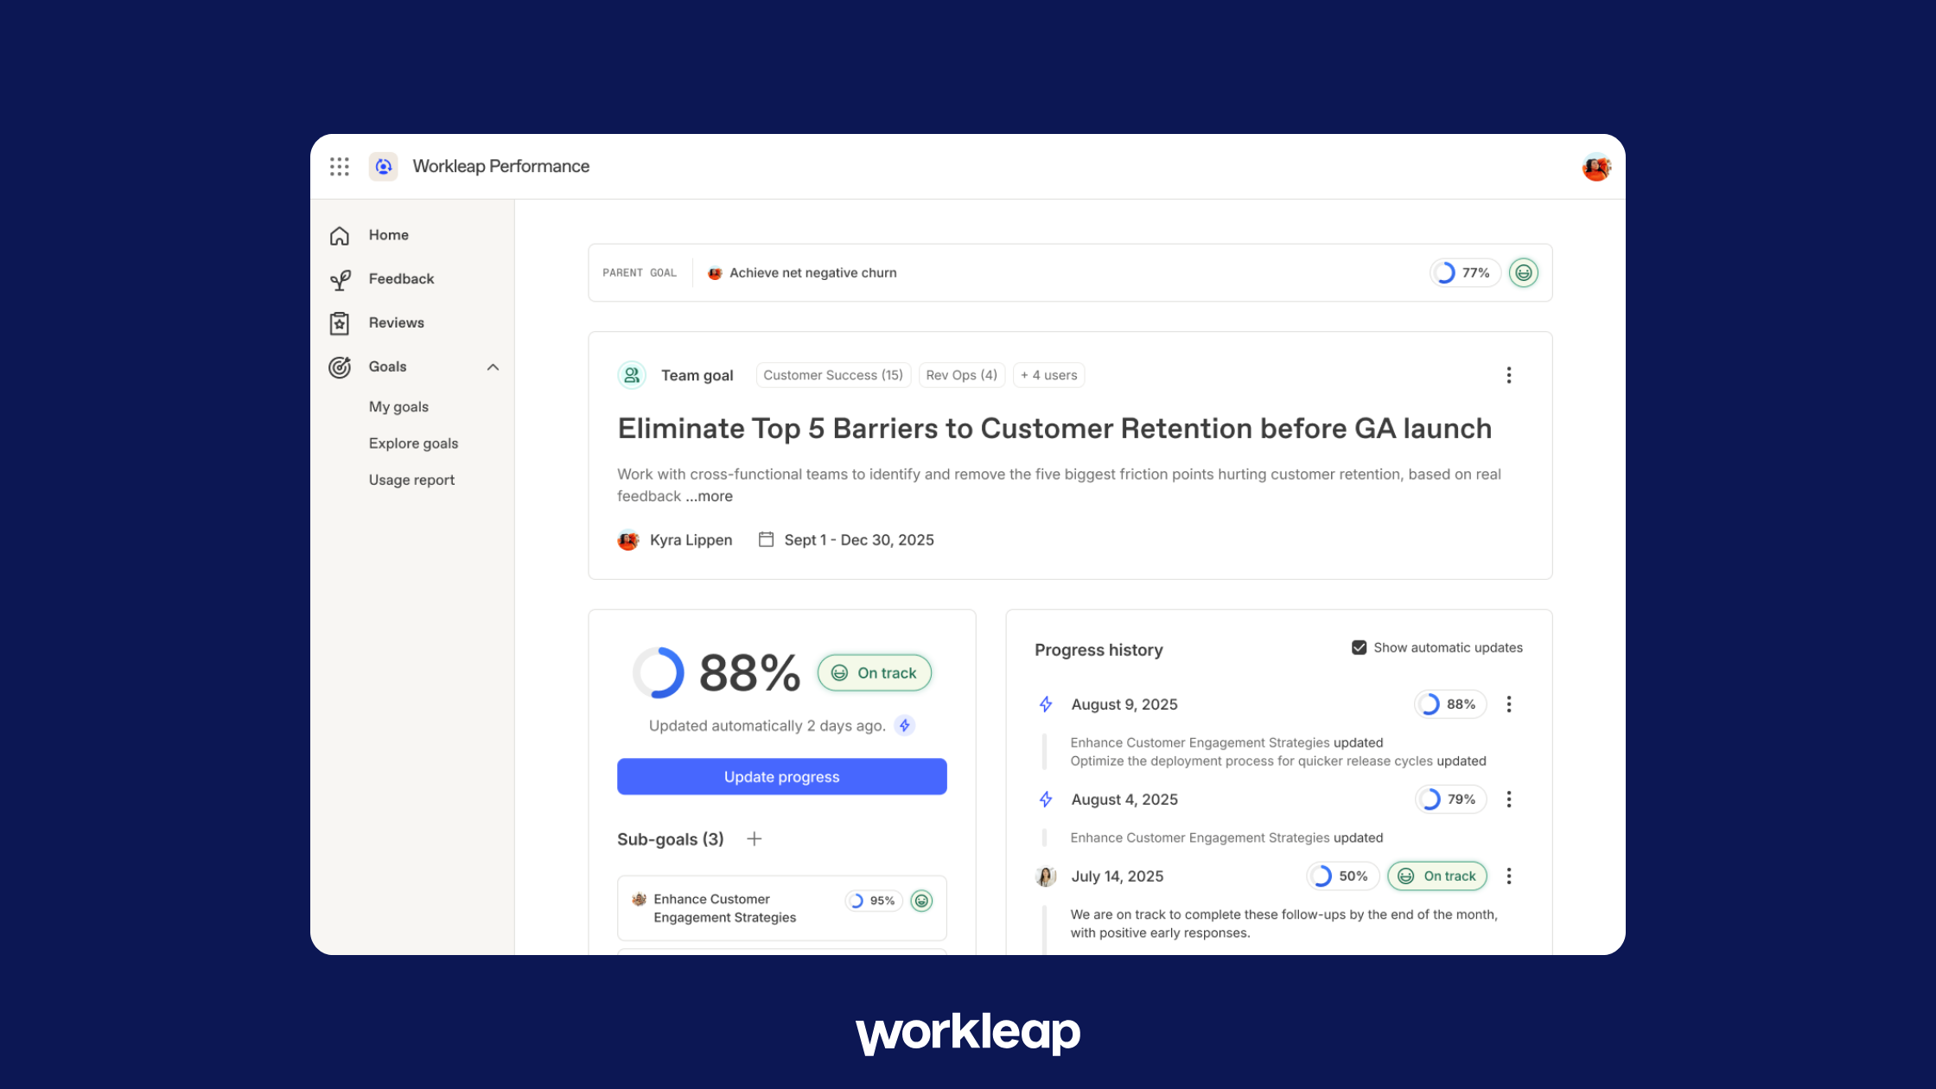Screen dimensions: 1936x1089
Task: Open July 14, 2025 entry options menu
Action: click(1509, 876)
